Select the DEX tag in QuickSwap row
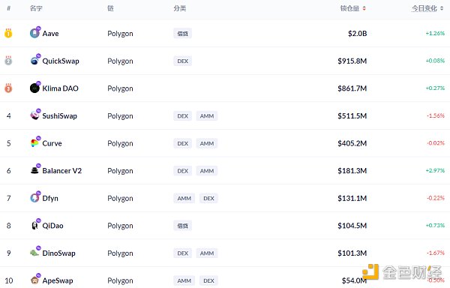 click(182, 61)
